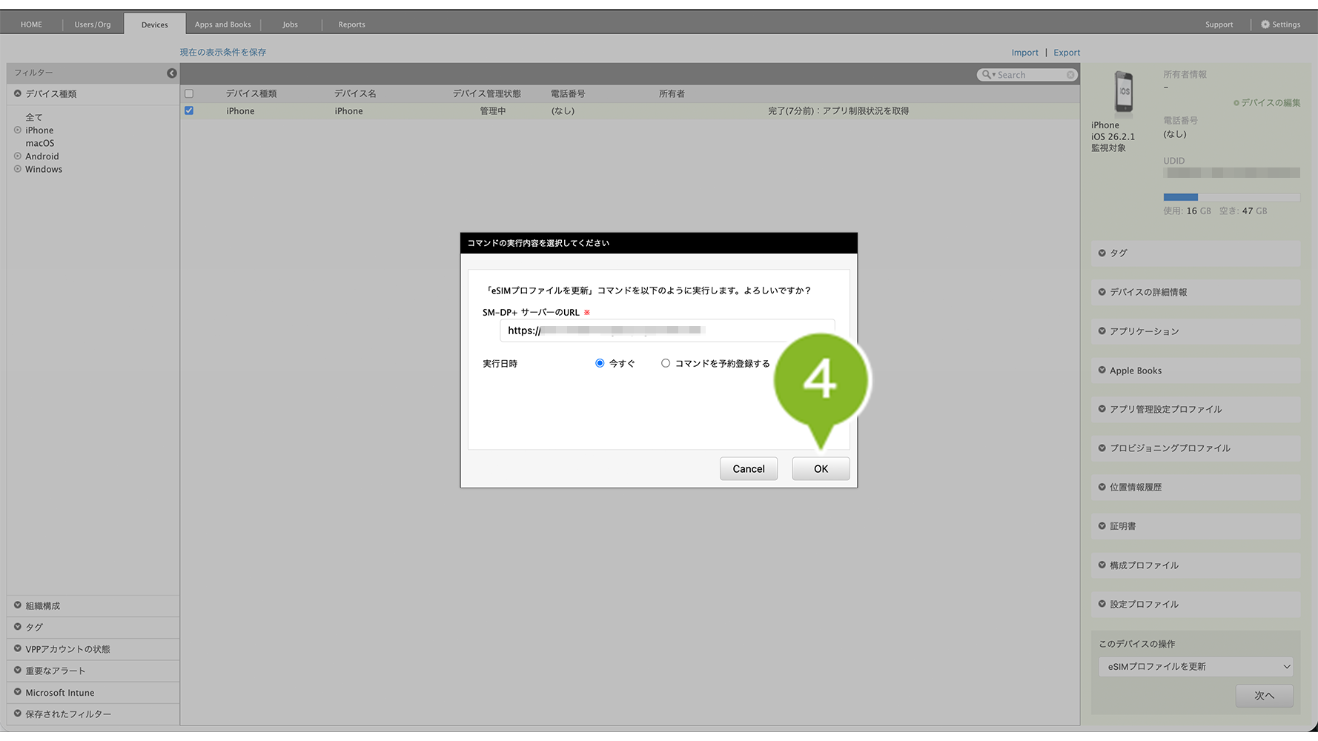Click the search magnifier icon
Image resolution: width=1318 pixels, height=741 pixels.
987,75
